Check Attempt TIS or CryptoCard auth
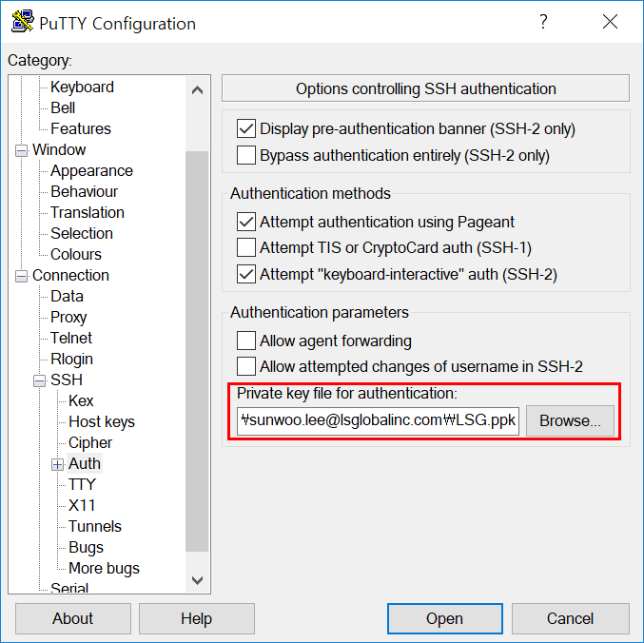The image size is (644, 643). pos(246,248)
